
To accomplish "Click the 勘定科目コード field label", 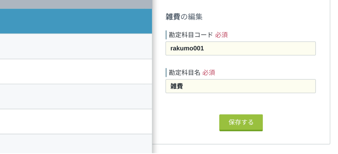I will [191, 35].
